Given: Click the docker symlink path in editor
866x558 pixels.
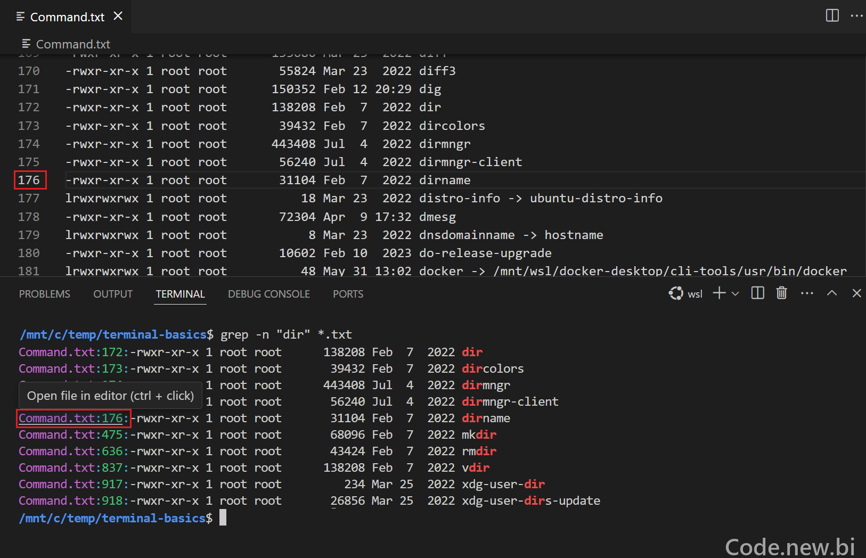Looking at the screenshot, I should [670, 271].
